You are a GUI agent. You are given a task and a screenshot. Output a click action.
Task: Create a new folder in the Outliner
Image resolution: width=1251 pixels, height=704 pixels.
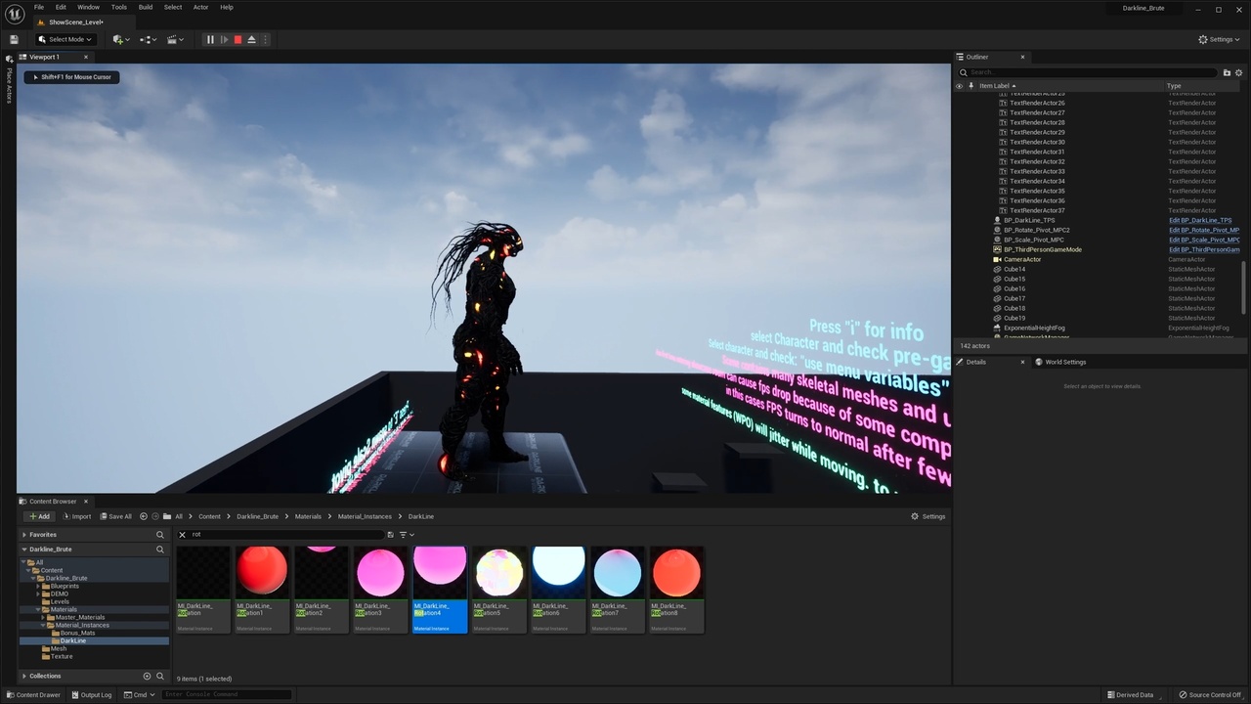pos(1227,72)
